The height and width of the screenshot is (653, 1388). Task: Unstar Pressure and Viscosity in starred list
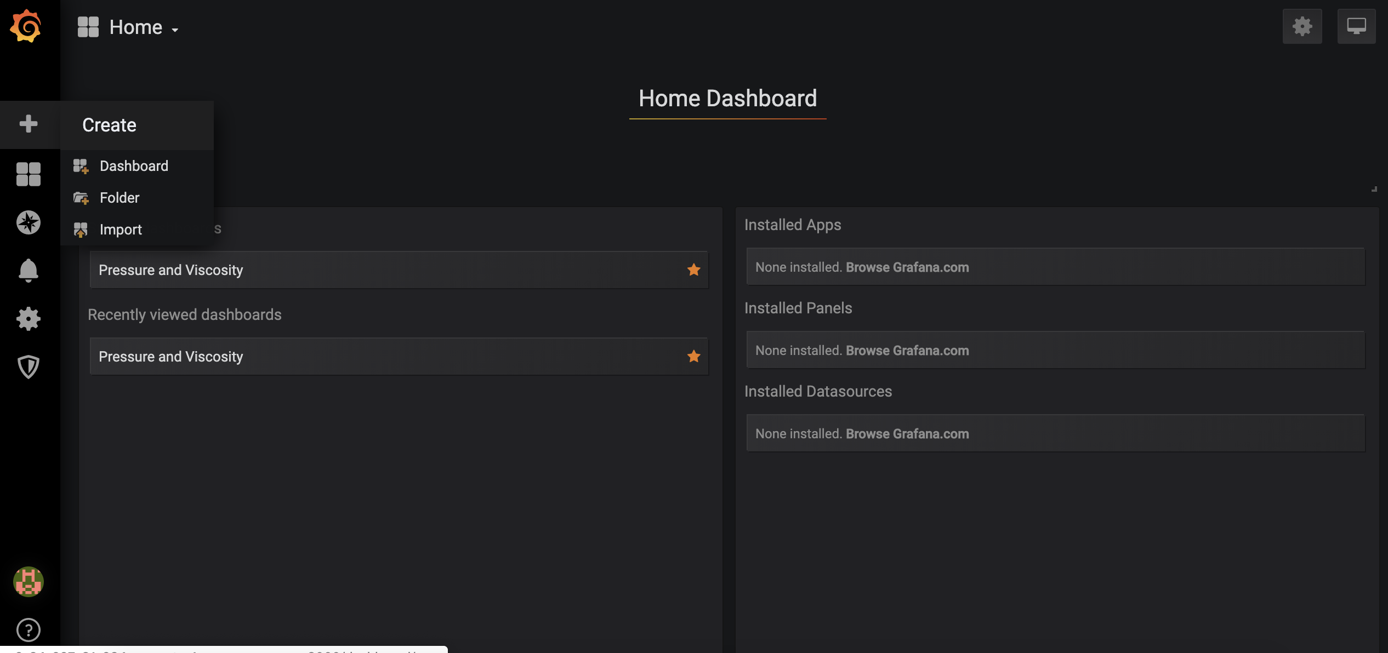click(693, 270)
